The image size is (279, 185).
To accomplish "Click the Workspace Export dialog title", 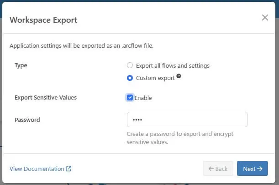I will click(x=43, y=20).
